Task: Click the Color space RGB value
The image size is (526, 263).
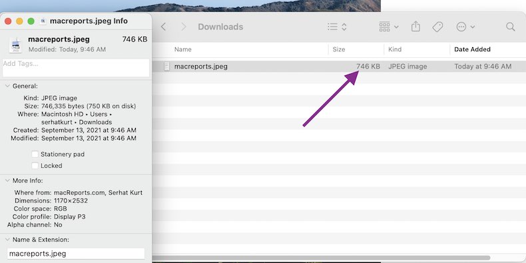Action: tap(61, 209)
